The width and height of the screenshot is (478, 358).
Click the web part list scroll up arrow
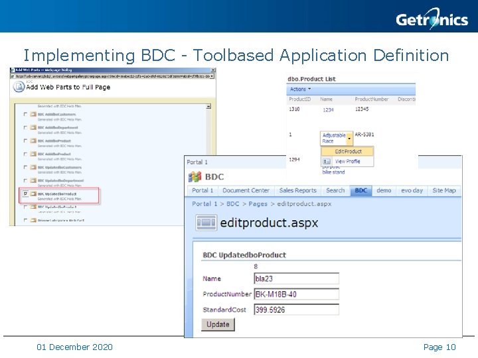tap(208, 106)
